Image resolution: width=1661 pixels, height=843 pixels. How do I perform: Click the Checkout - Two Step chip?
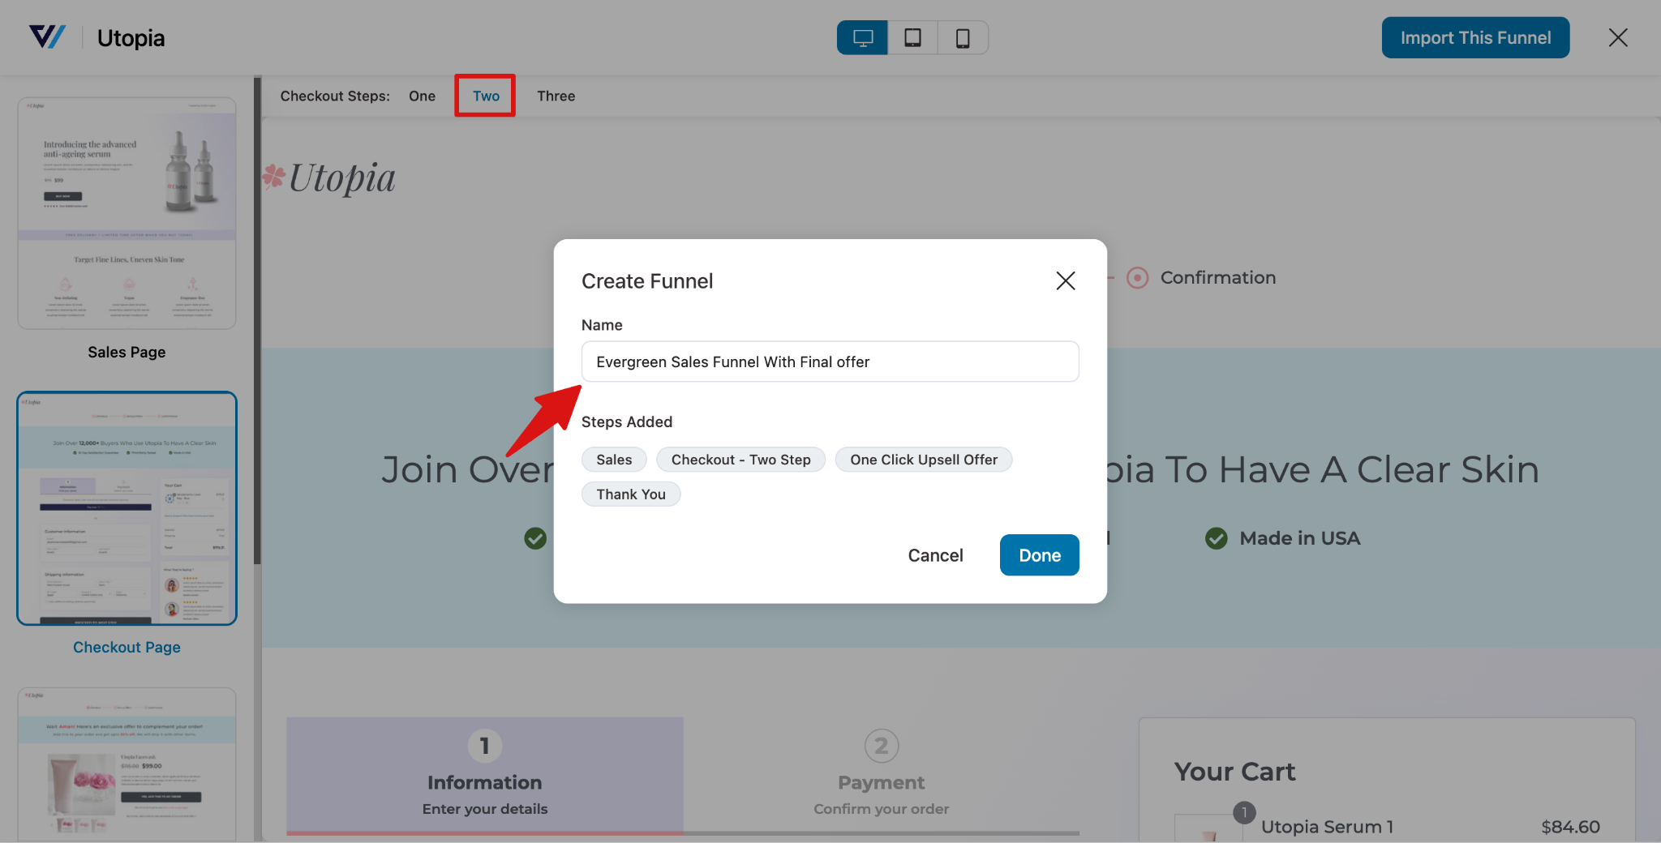coord(740,460)
